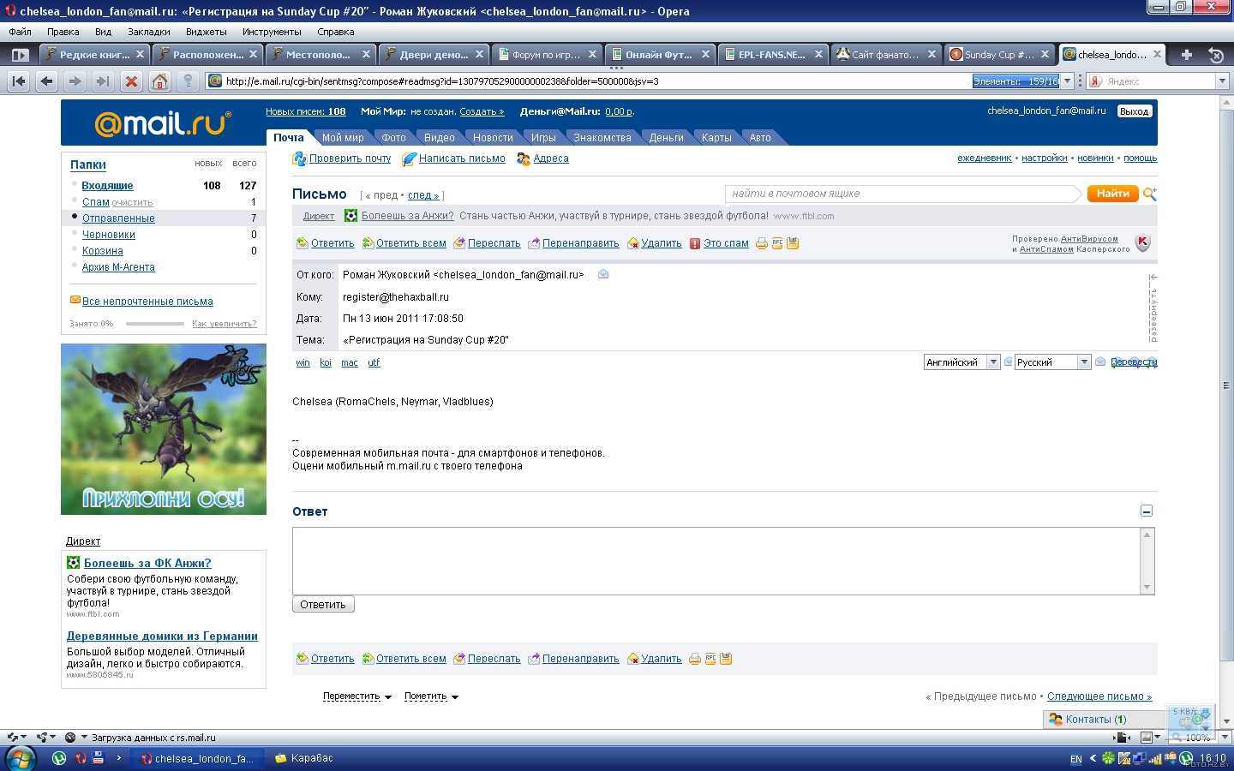Click the Удалить link in top toolbar

662,243
